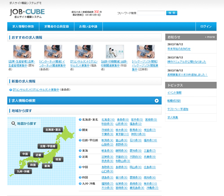
Task: Open the ログイン menu item
Action: click(x=206, y=26)
